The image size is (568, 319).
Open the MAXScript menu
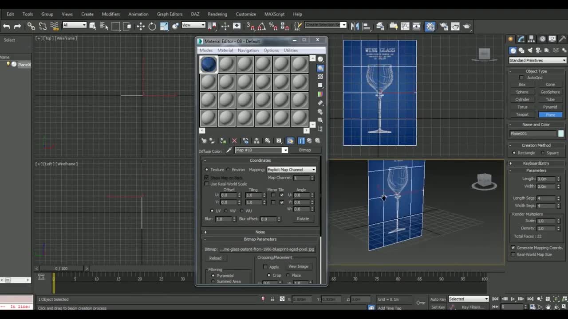274,14
